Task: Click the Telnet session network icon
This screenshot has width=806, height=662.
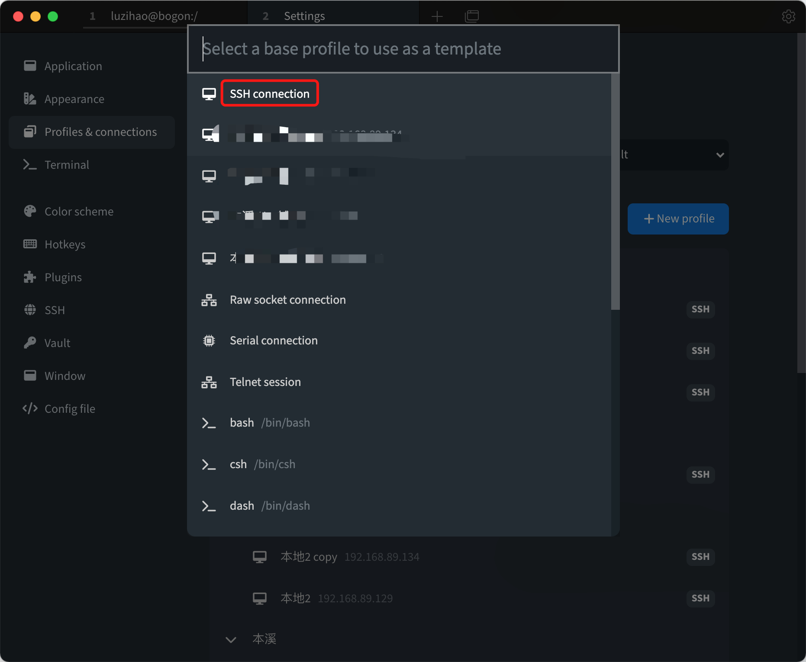Action: [x=209, y=382]
